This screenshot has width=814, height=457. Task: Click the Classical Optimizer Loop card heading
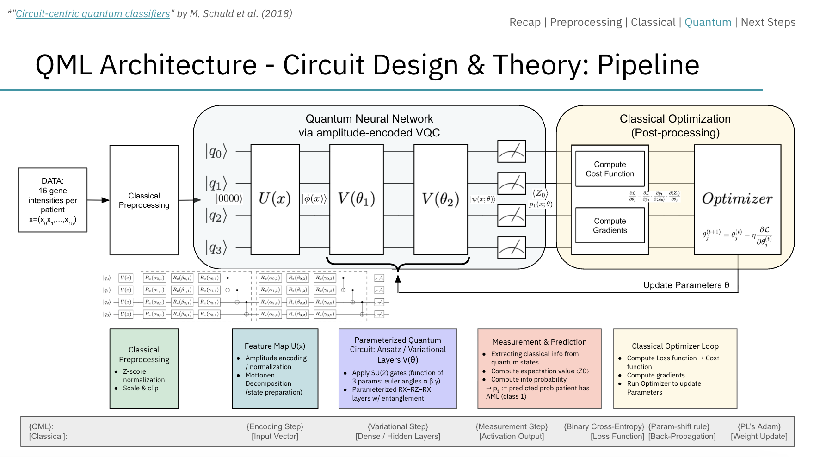675,346
